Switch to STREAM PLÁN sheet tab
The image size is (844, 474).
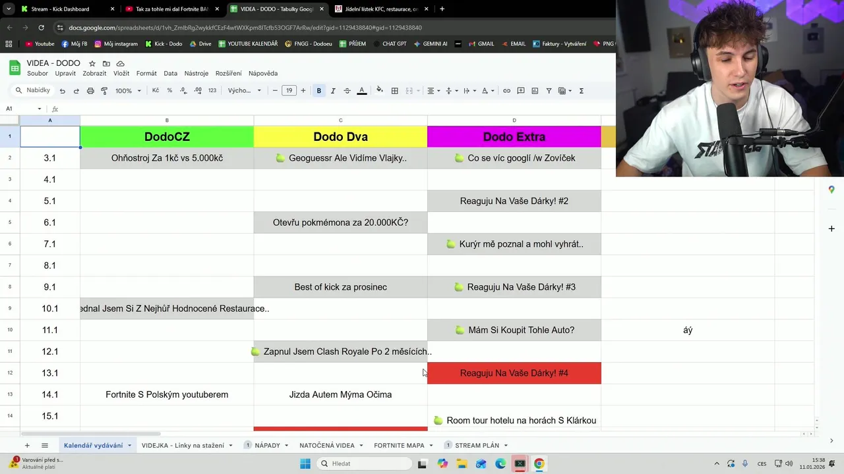477,446
